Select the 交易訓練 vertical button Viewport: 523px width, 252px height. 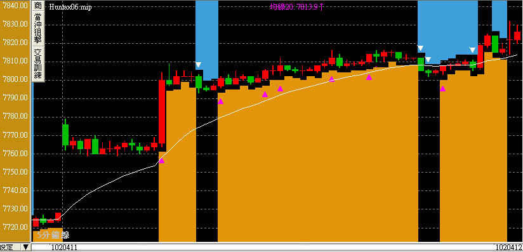[x=38, y=64]
